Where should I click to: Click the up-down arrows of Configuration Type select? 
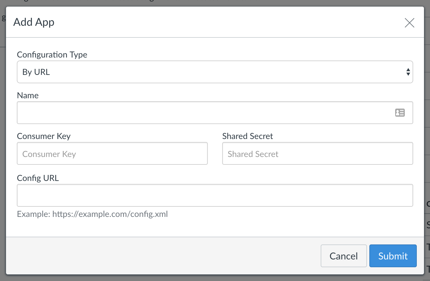coord(408,72)
